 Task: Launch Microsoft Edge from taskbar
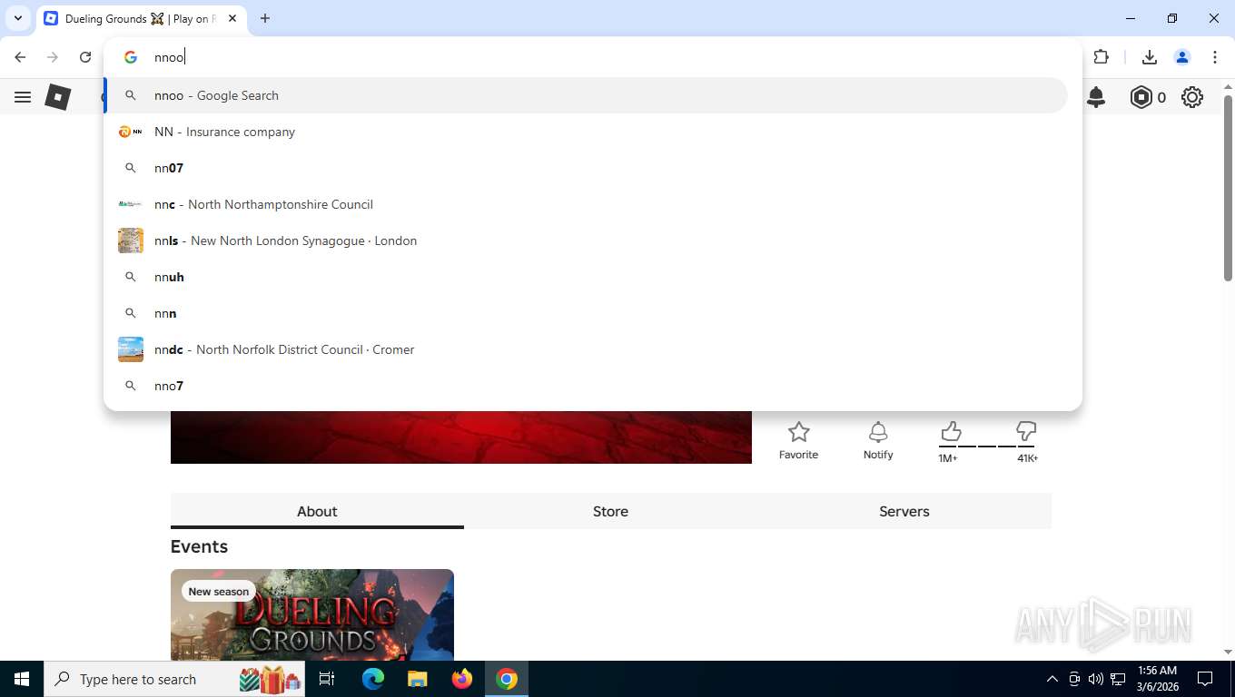click(373, 679)
